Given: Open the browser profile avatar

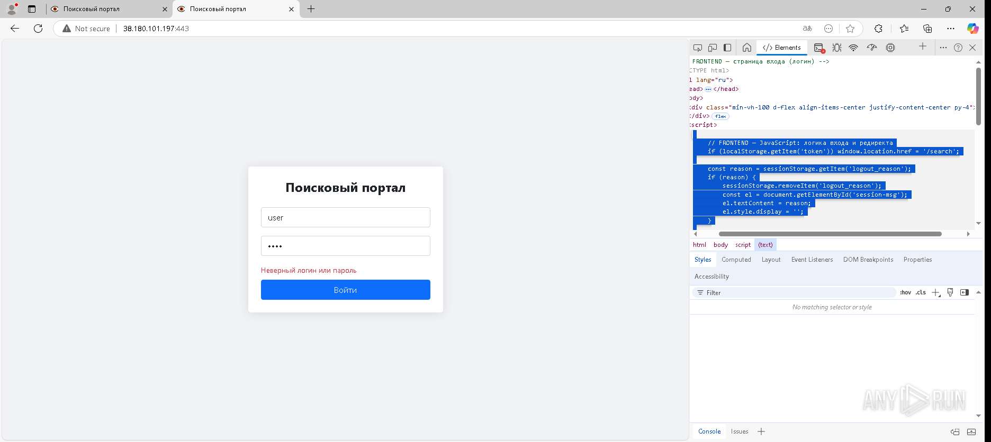Looking at the screenshot, I should pyautogui.click(x=12, y=9).
